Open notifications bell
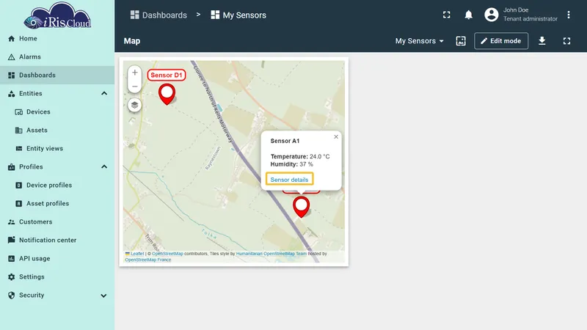Screen dimensions: 587x330 [x=468, y=15]
